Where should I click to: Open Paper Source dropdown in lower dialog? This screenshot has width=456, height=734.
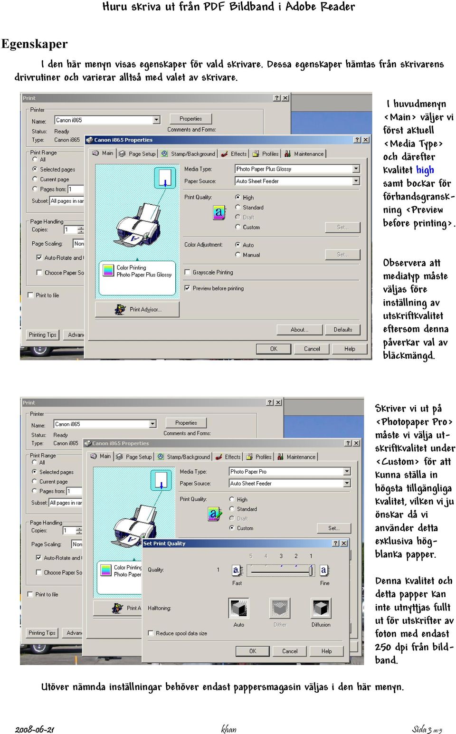347,483
